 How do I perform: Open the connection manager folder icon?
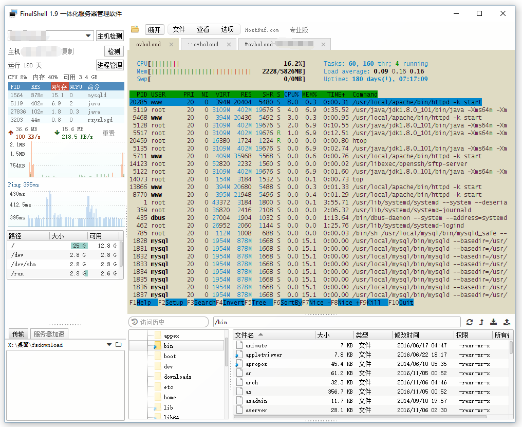coord(135,29)
